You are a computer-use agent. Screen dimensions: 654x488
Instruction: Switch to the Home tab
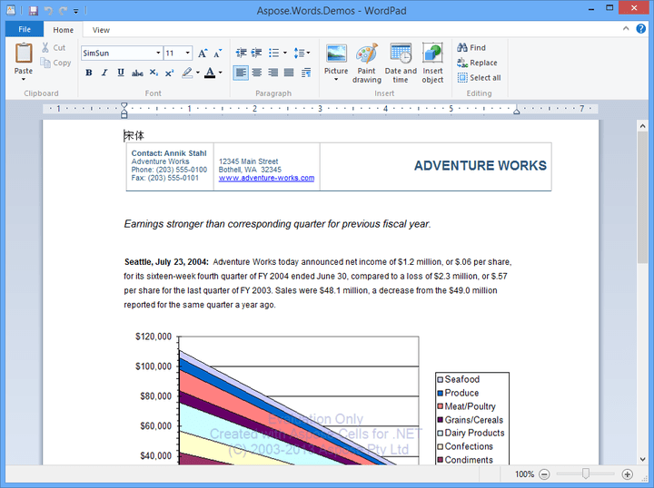click(63, 30)
